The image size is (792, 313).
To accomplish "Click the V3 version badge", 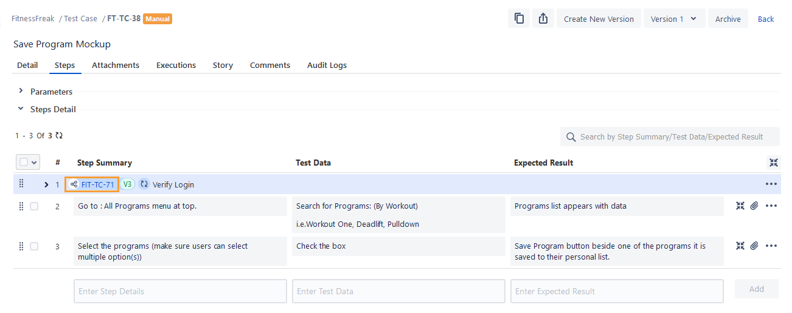I will tap(127, 184).
